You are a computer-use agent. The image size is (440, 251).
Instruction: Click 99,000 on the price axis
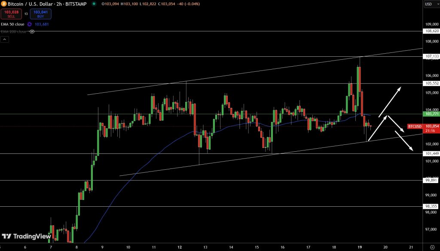[x=432, y=195]
